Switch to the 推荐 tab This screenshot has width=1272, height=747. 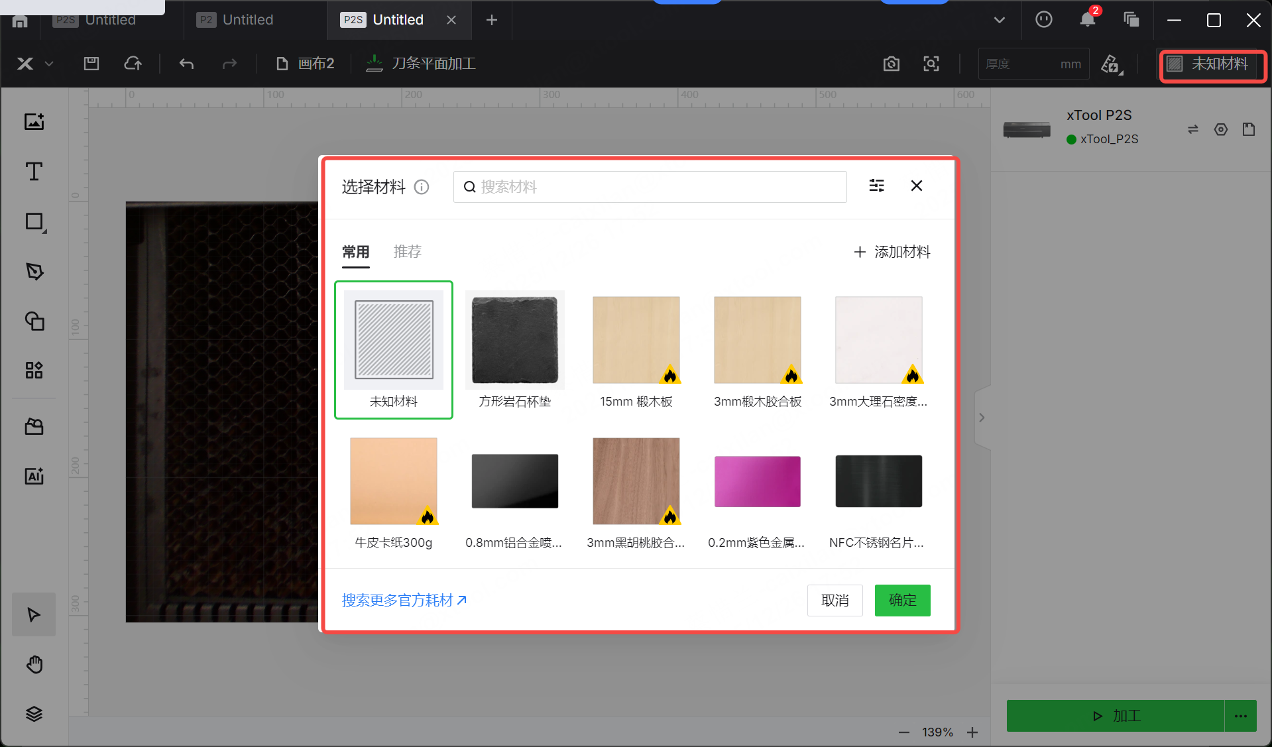407,252
